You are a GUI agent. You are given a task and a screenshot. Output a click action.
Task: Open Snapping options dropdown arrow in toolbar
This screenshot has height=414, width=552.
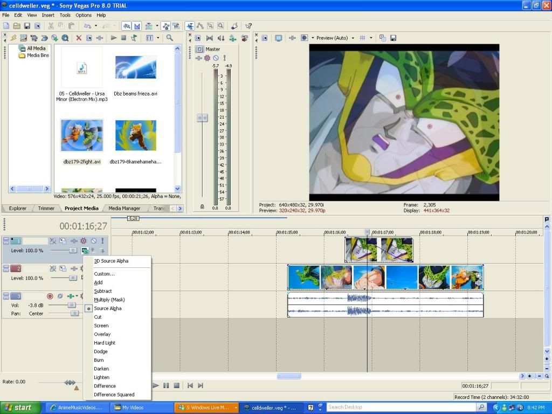157,26
